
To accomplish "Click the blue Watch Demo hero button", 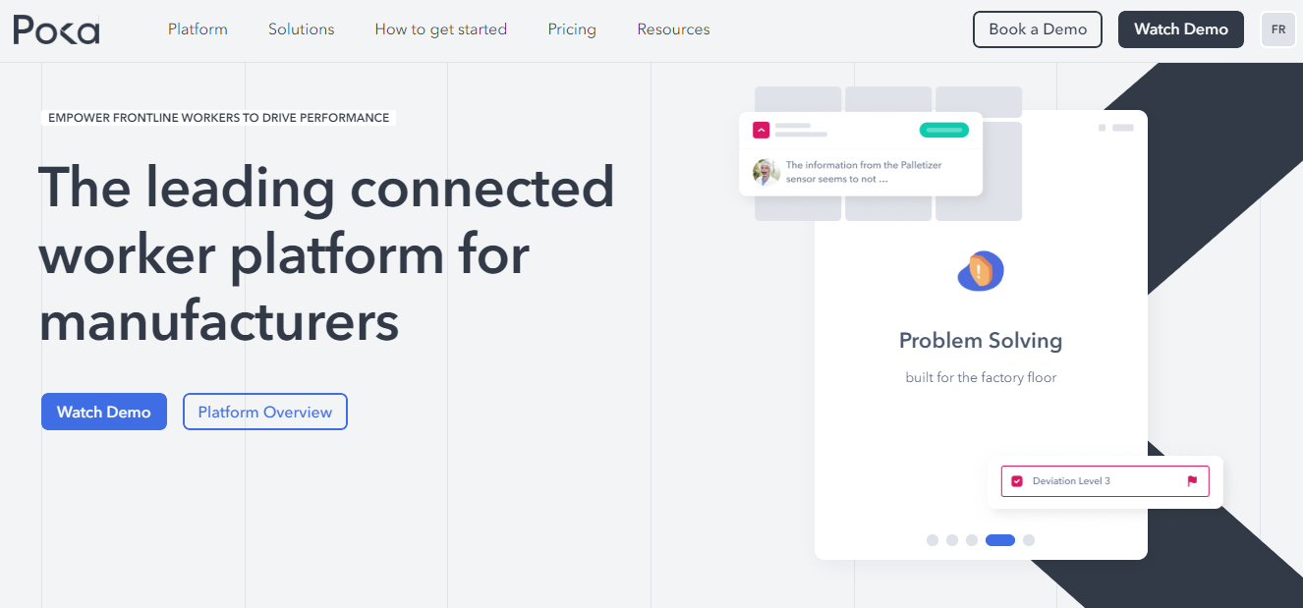I will point(104,412).
